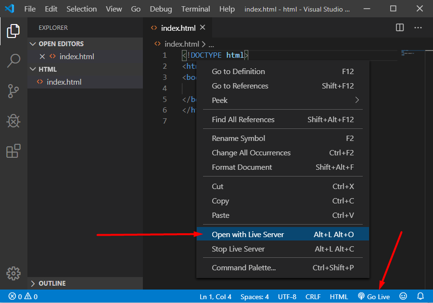The width and height of the screenshot is (433, 303).
Task: Choose Find All References
Action: (x=283, y=119)
